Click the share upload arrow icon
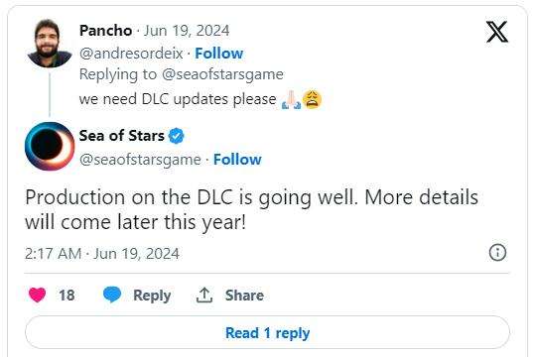Viewport: 534px width, 357px height. tap(204, 296)
